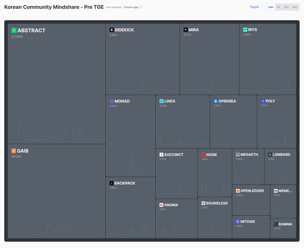Click the SUCCINCT pink logo icon
304x248 pixels.
point(161,155)
